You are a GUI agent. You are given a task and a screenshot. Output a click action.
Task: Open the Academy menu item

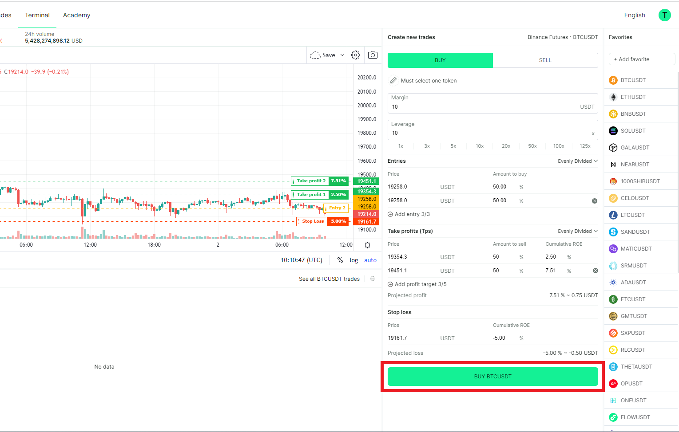76,15
